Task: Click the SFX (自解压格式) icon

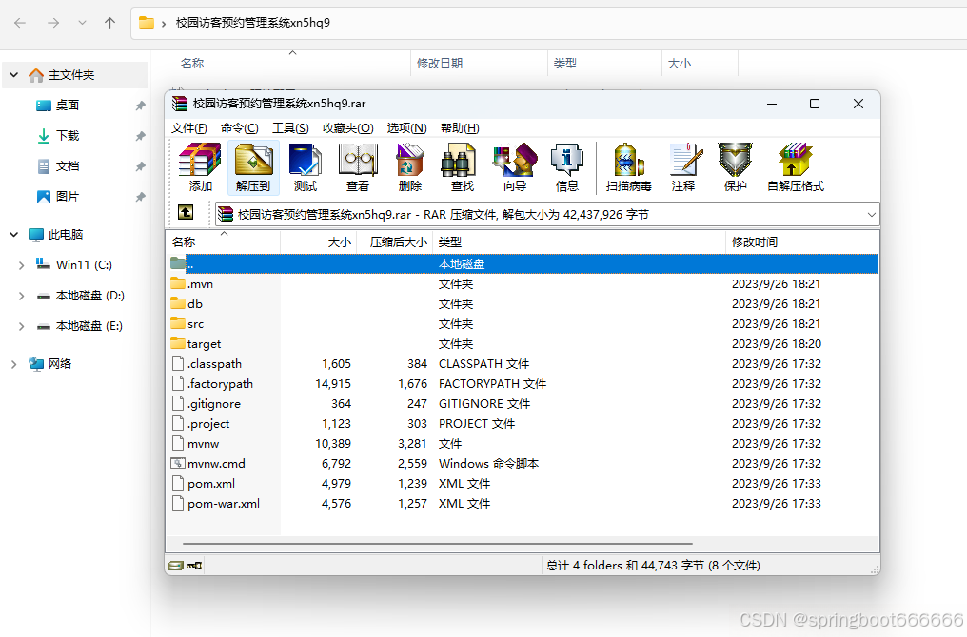Action: (x=796, y=167)
